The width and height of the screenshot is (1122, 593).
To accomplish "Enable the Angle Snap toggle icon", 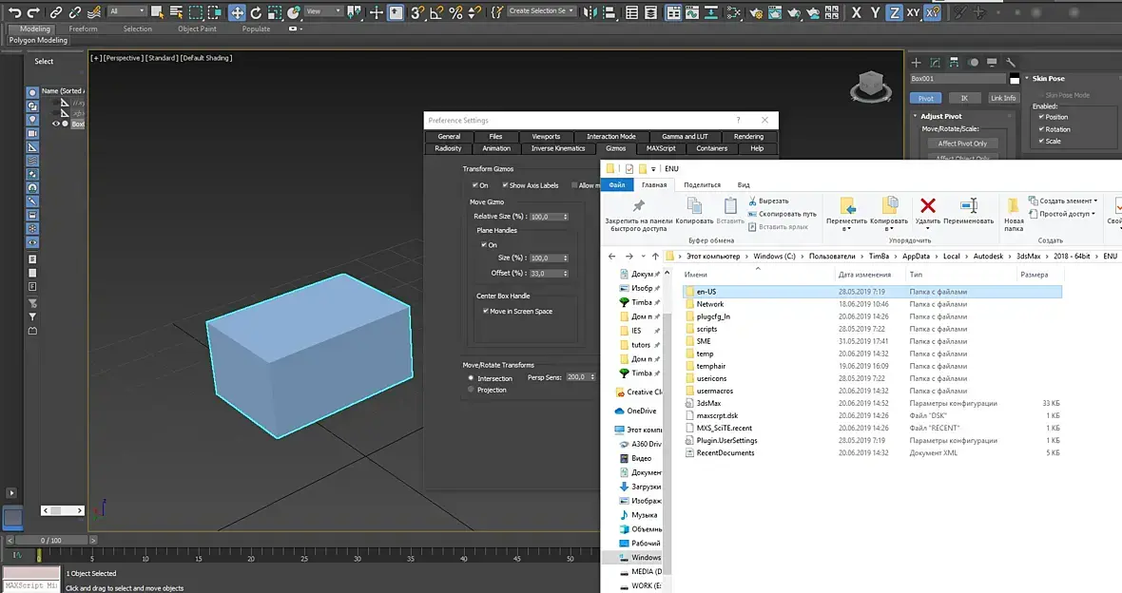I will click(x=435, y=12).
